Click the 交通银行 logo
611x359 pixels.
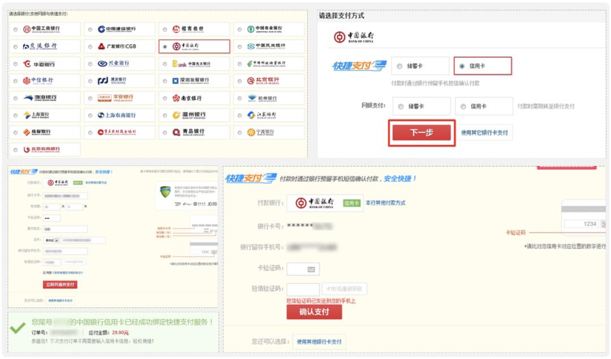(x=40, y=46)
